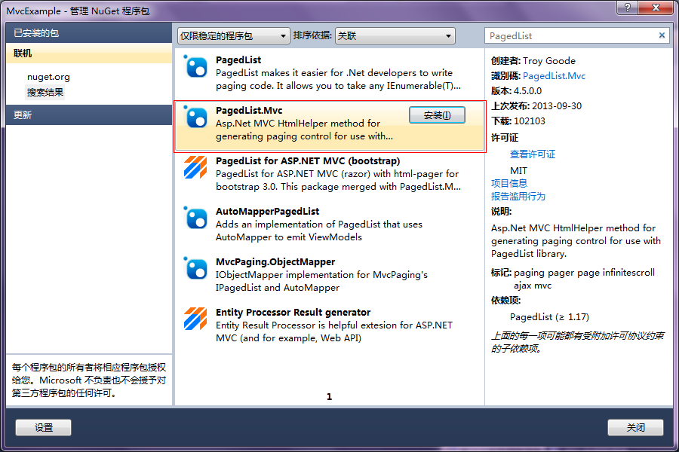The height and width of the screenshot is (452, 679).
Task: Open the 查看许可证 link
Action: click(533, 154)
